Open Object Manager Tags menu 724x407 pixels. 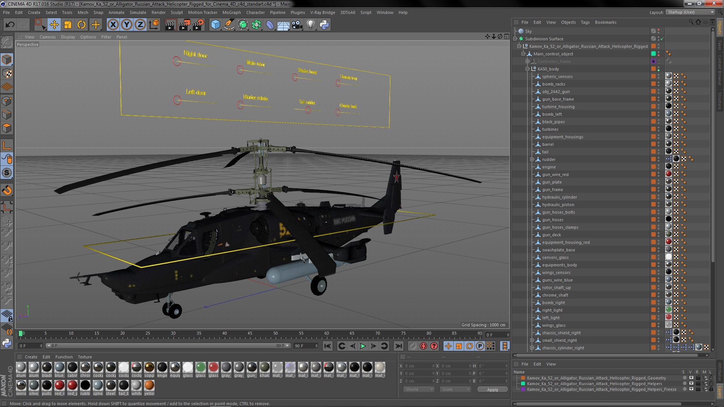coord(585,22)
